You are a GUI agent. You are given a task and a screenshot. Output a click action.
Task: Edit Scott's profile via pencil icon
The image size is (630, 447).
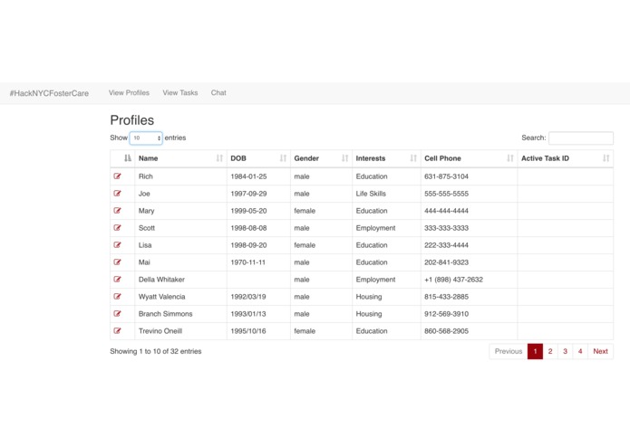coord(117,228)
